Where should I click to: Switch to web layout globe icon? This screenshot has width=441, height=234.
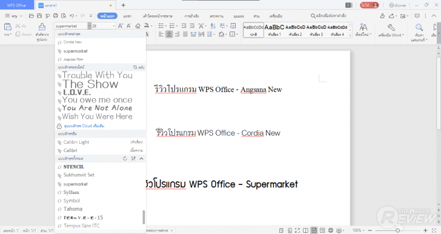coord(331,230)
